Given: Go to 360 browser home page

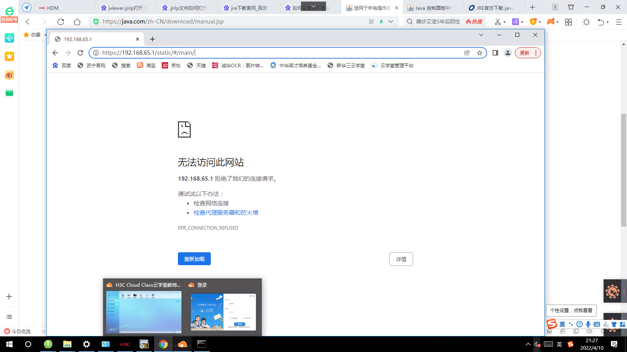Looking at the screenshot, I should pyautogui.click(x=77, y=22).
